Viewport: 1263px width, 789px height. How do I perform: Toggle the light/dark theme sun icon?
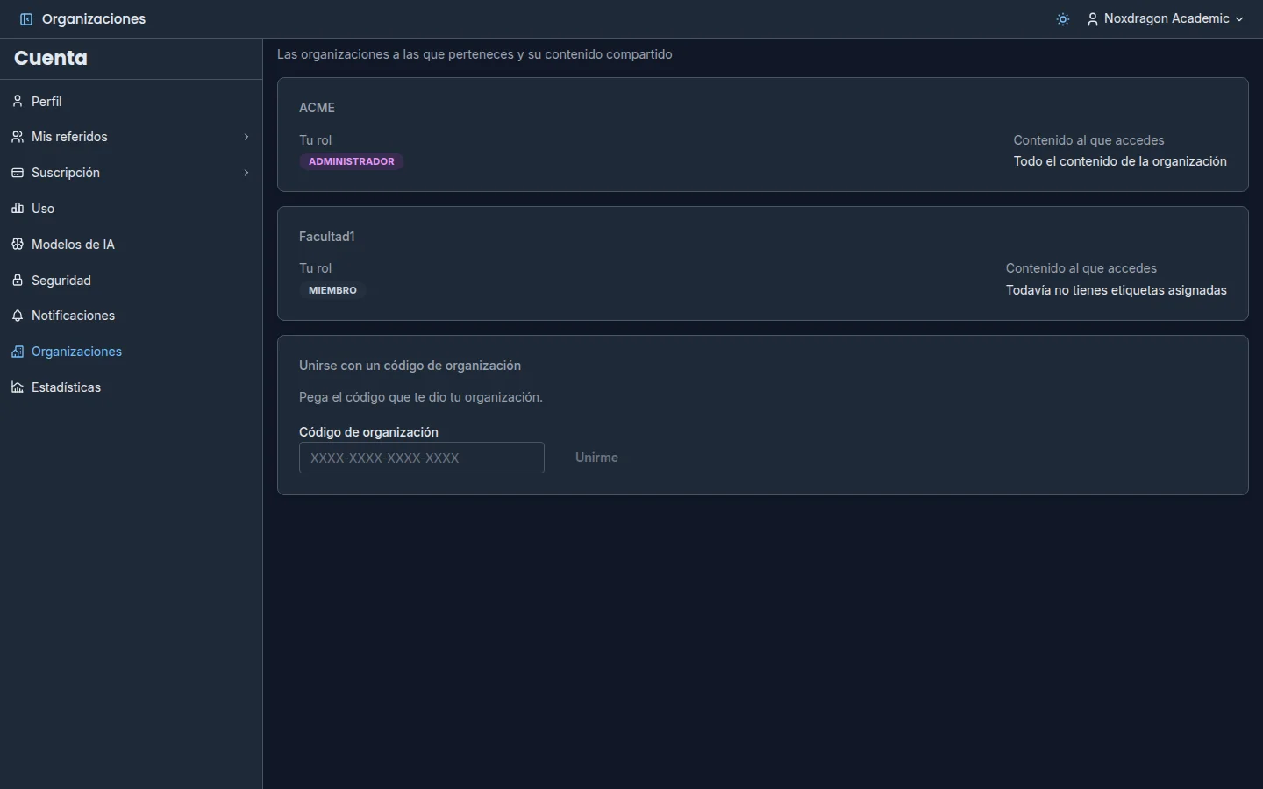pos(1063,19)
